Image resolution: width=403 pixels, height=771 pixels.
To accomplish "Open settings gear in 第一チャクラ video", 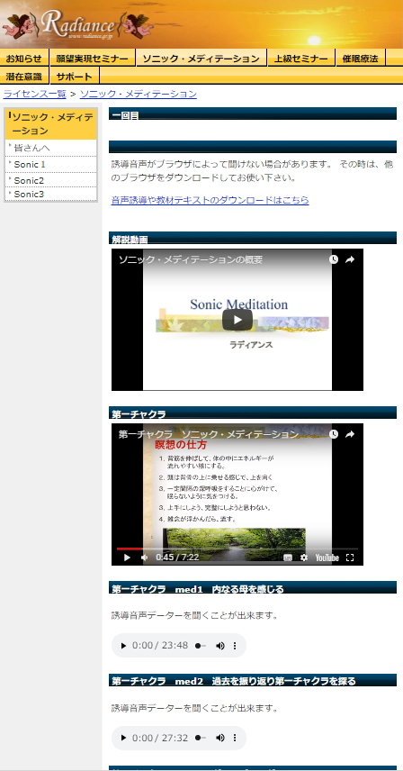I will 304,558.
